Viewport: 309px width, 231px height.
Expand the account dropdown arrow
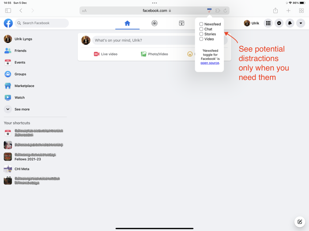click(301, 23)
